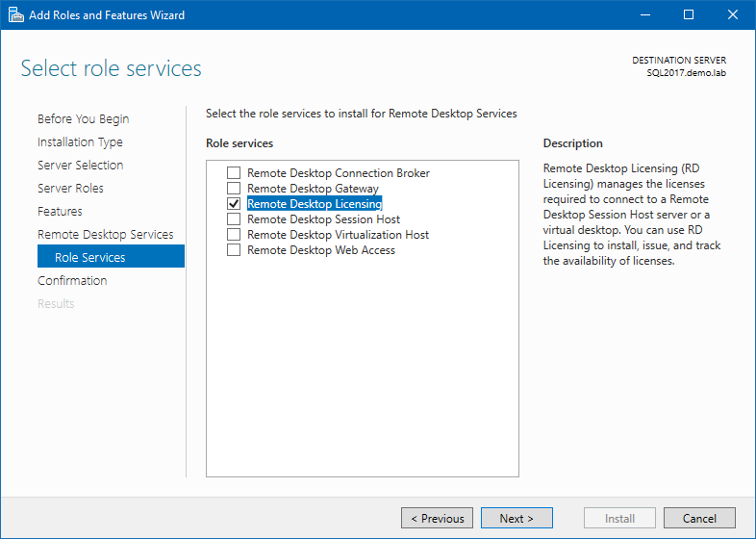
Task: Maximize the wizard window
Action: [688, 15]
